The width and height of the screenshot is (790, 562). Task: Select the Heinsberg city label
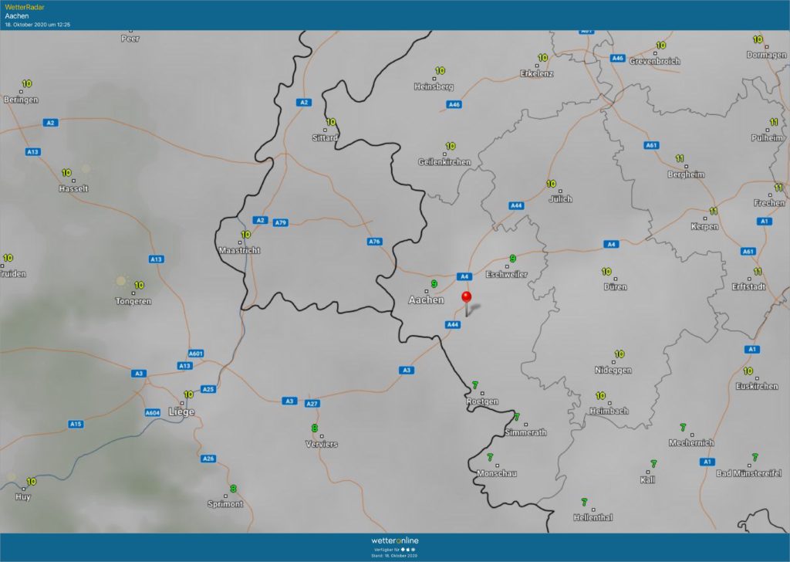point(434,86)
